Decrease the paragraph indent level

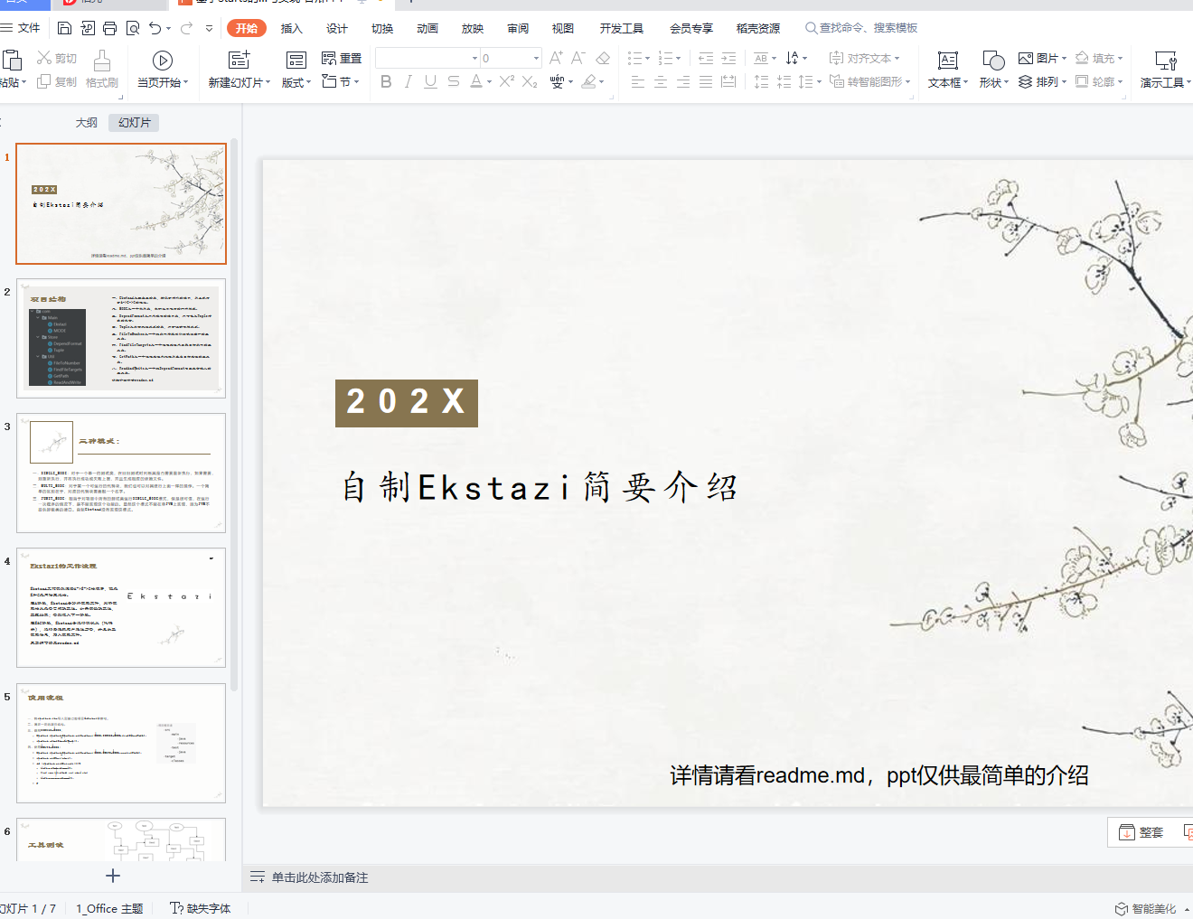(x=706, y=58)
